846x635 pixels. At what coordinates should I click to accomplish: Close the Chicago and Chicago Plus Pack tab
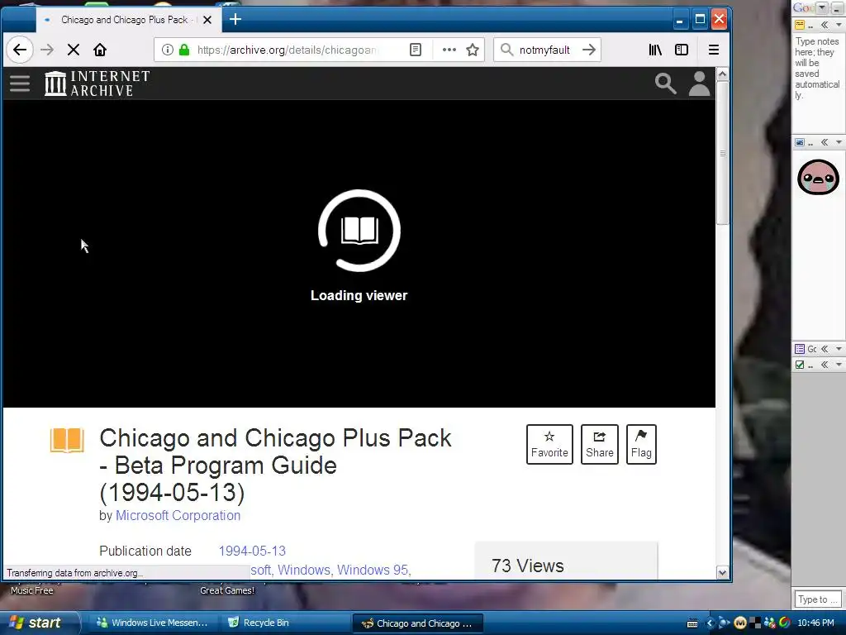[x=207, y=20]
